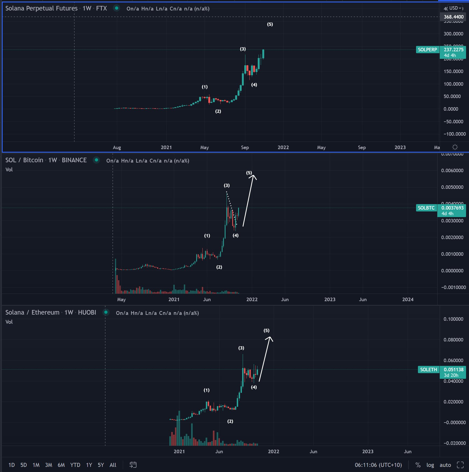Select the 1M time range

(x=36, y=465)
